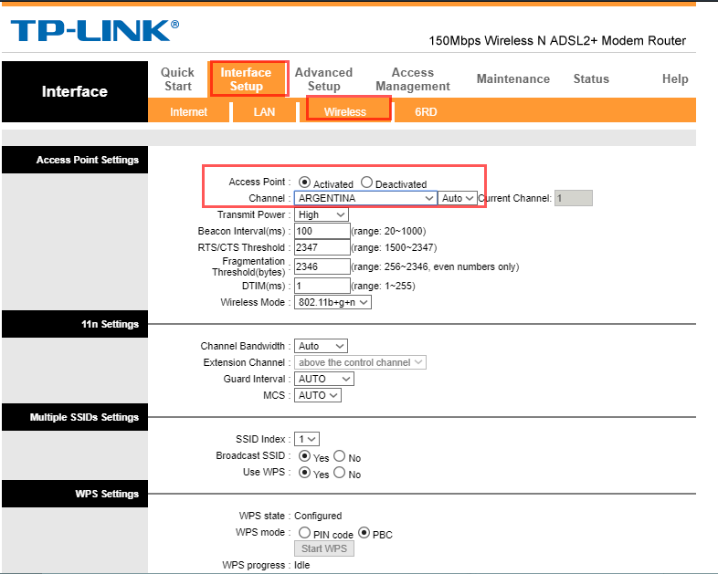The height and width of the screenshot is (574, 718).
Task: Open the Channel Bandwidth dropdown
Action: click(321, 346)
